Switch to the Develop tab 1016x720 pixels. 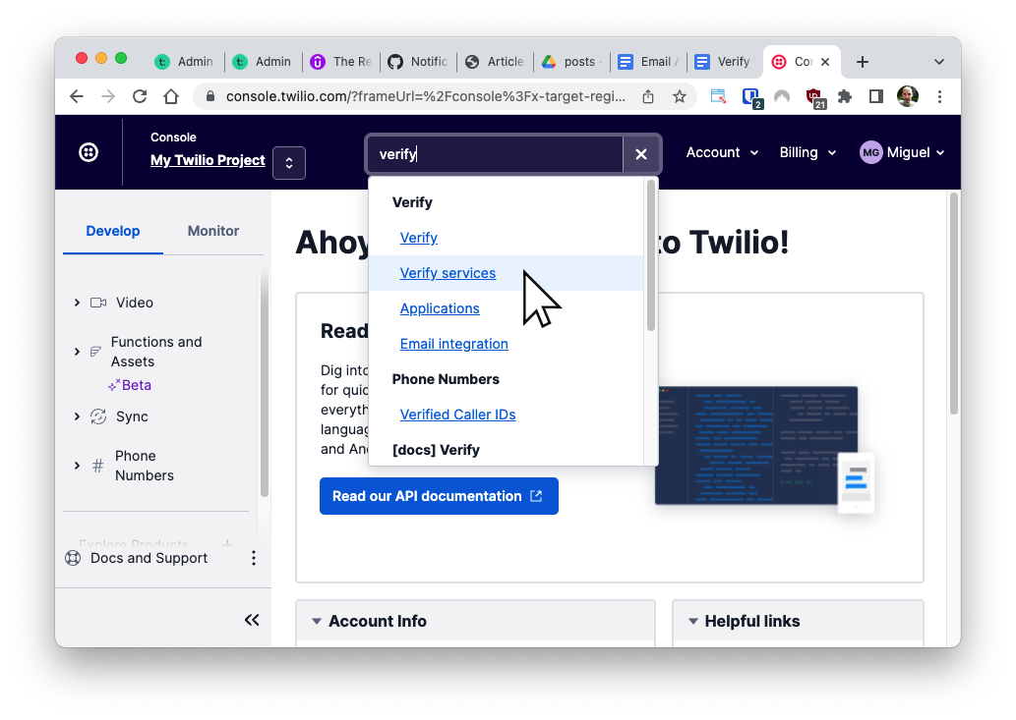[113, 231]
